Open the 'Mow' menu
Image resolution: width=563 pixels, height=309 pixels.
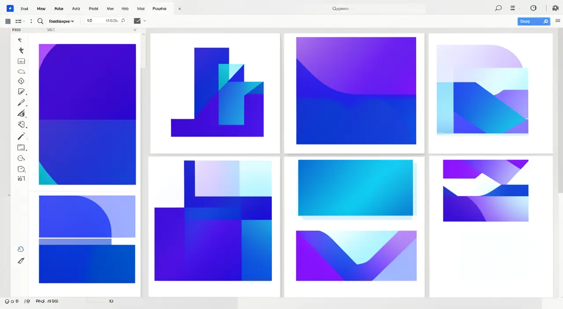[x=41, y=9]
